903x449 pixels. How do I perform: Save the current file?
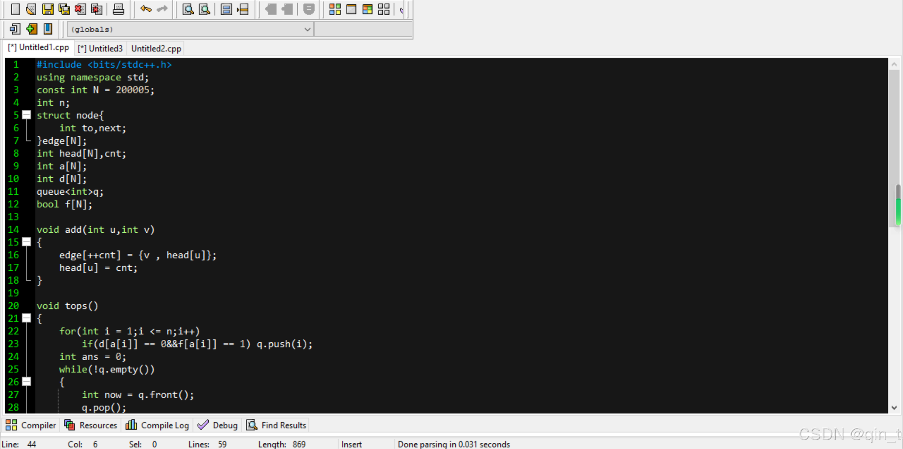point(48,9)
